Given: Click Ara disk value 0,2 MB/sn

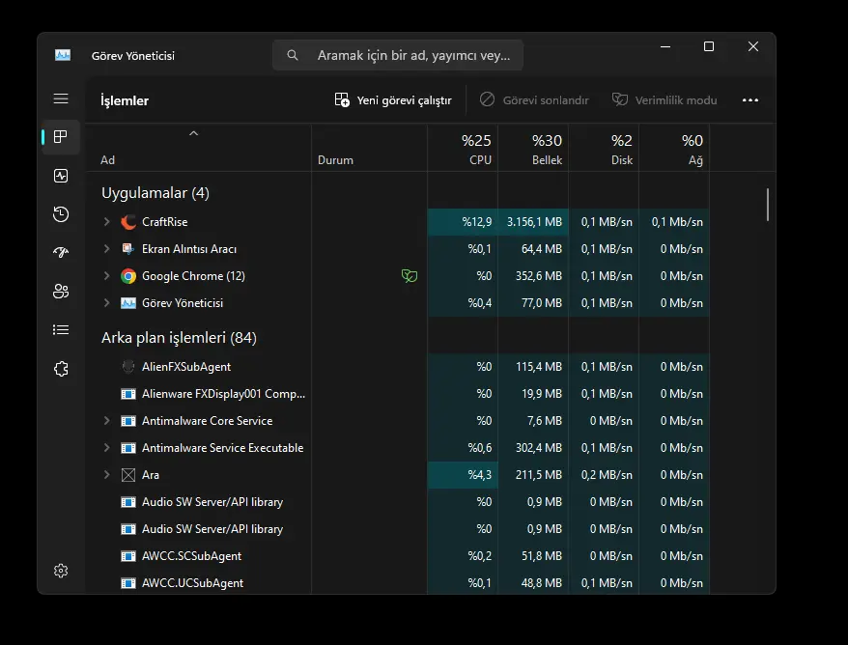Looking at the screenshot, I should 607,475.
